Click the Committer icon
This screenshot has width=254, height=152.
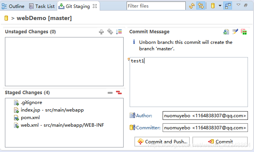pyautogui.click(x=132, y=127)
